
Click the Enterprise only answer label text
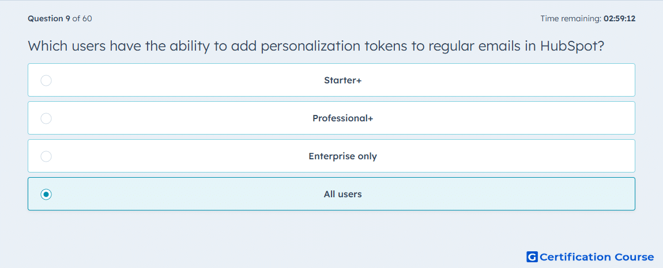pyautogui.click(x=343, y=156)
